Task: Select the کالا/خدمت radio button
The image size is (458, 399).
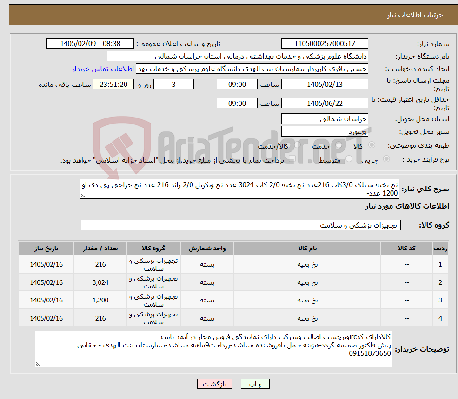Action: click(x=297, y=145)
